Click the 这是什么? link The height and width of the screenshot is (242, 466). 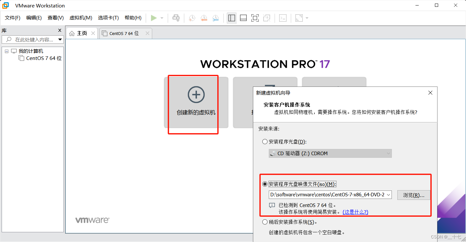(355, 212)
